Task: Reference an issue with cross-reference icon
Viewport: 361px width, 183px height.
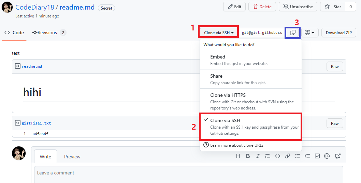Action: point(338,156)
